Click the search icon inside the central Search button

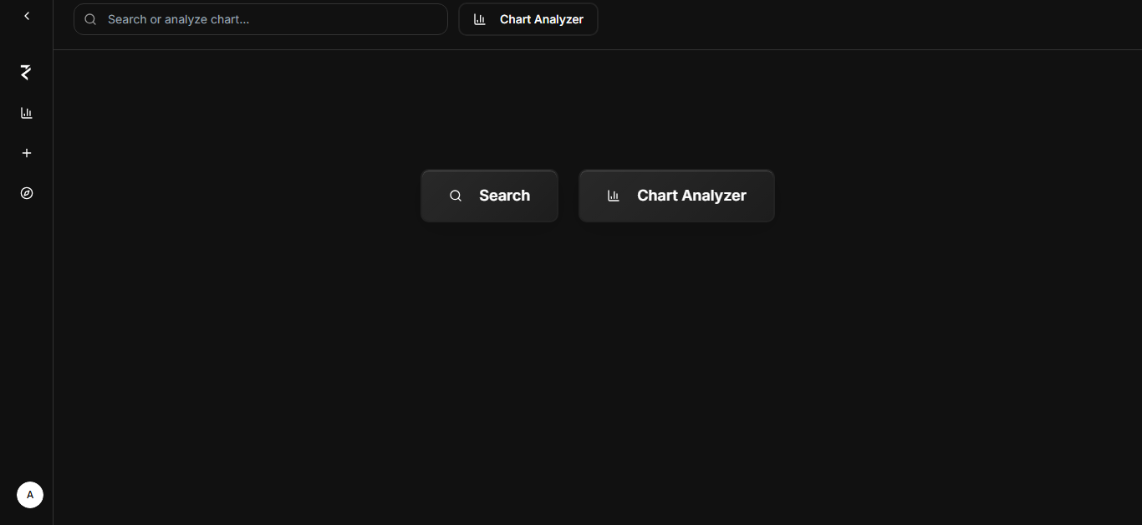(x=456, y=196)
